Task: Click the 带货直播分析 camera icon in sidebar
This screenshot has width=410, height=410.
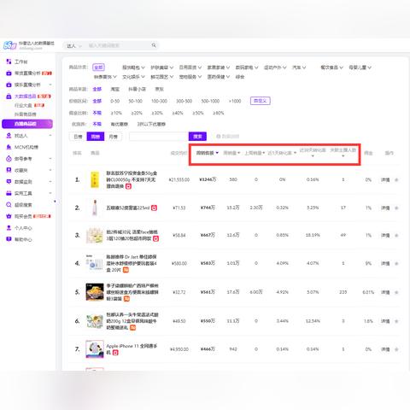Action: [x=9, y=73]
